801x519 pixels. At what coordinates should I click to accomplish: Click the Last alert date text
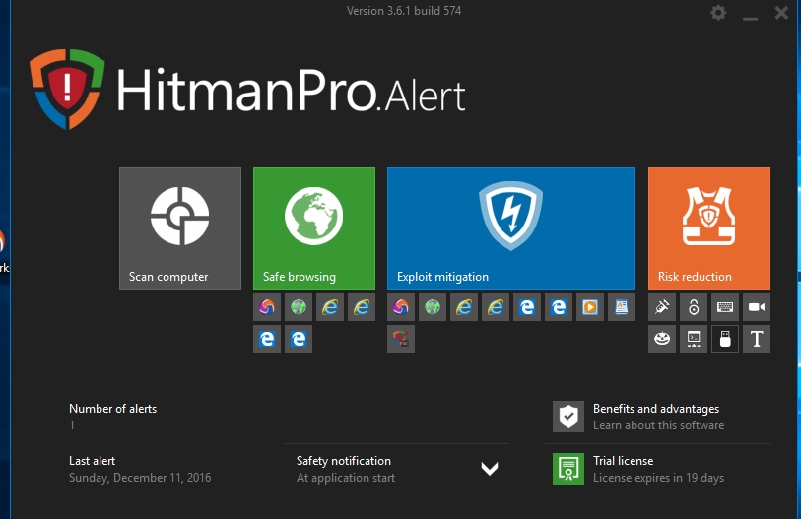coord(140,478)
